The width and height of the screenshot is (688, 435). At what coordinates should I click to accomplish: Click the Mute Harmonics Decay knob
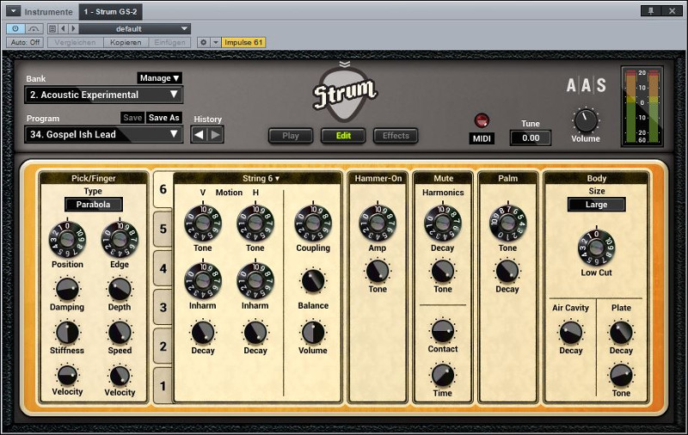pyautogui.click(x=442, y=224)
